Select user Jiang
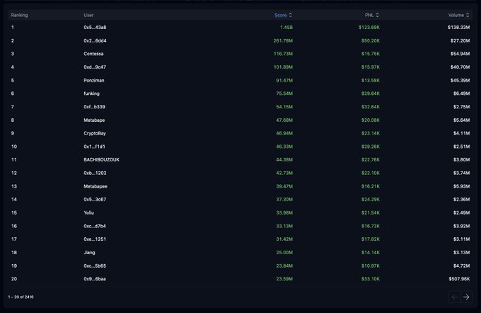The width and height of the screenshot is (481, 313). click(x=90, y=253)
